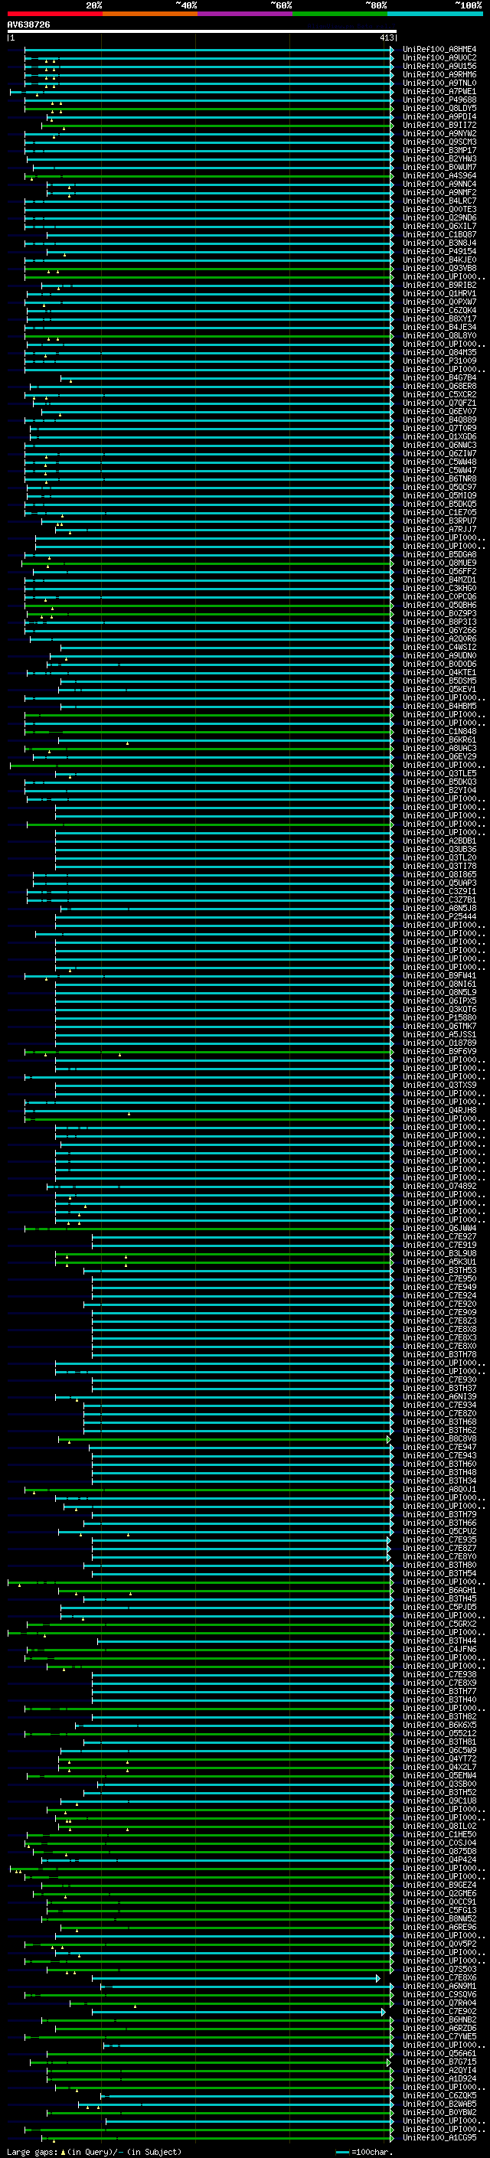Click hit UniRef100_Q1HRV1
Viewport: 490px width, 2158px height.
[x=439, y=294]
